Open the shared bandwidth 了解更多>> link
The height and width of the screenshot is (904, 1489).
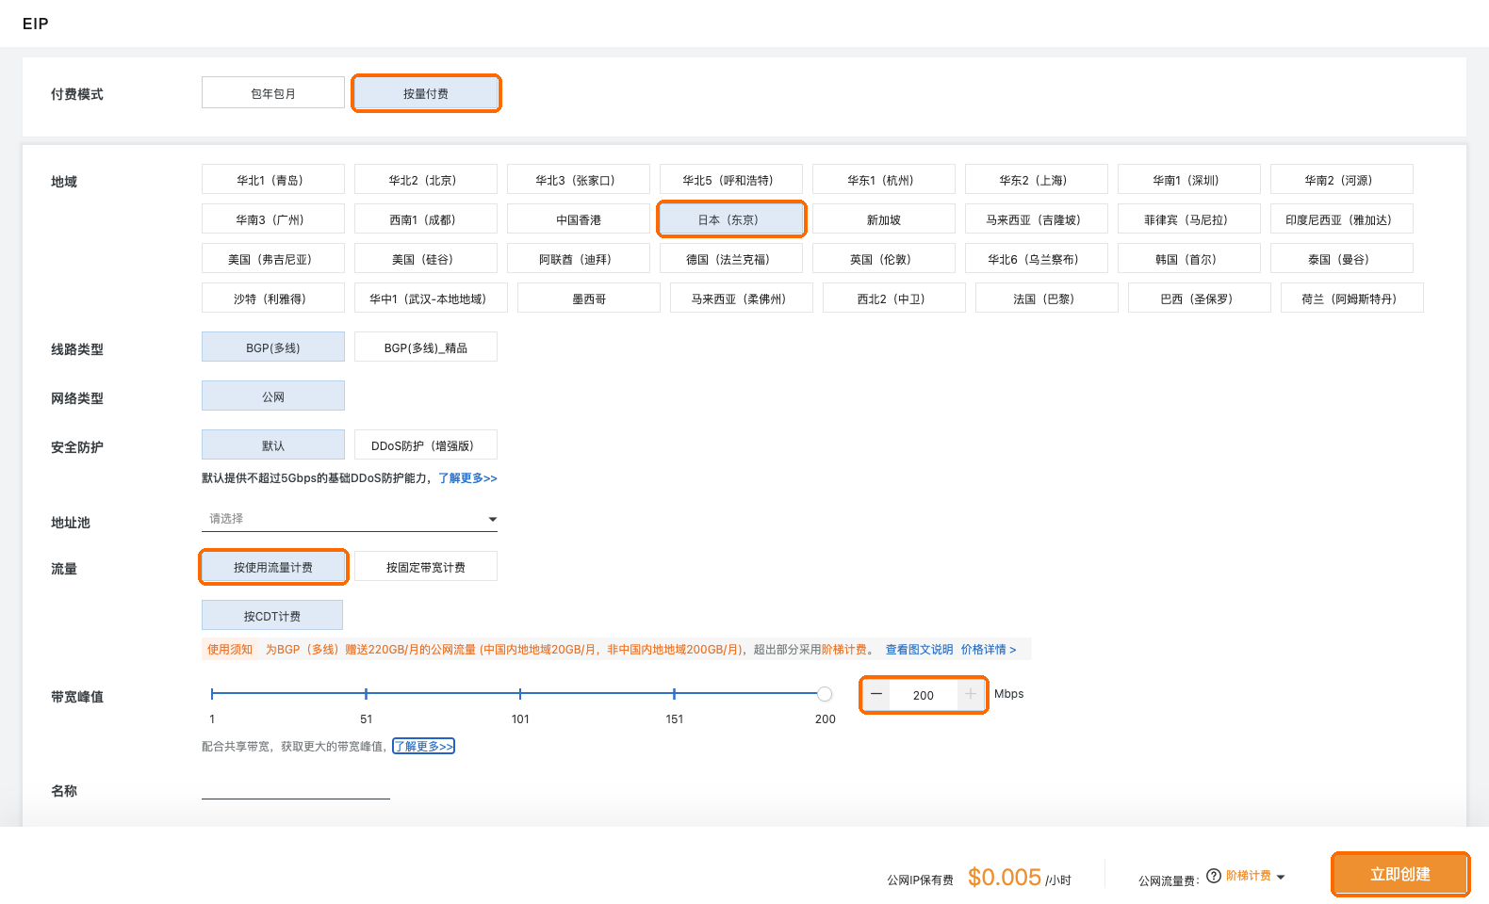point(424,747)
